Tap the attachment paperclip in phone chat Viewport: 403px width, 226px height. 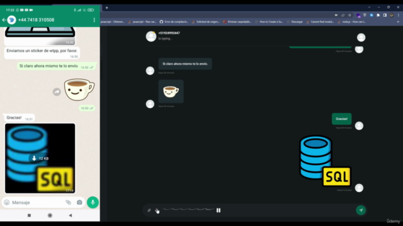68,202
